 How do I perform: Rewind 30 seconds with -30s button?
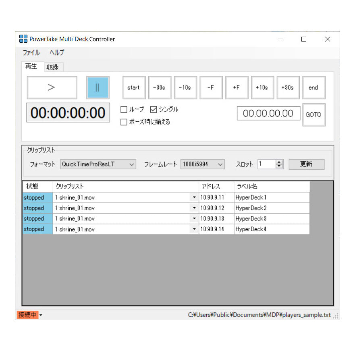coord(159,87)
